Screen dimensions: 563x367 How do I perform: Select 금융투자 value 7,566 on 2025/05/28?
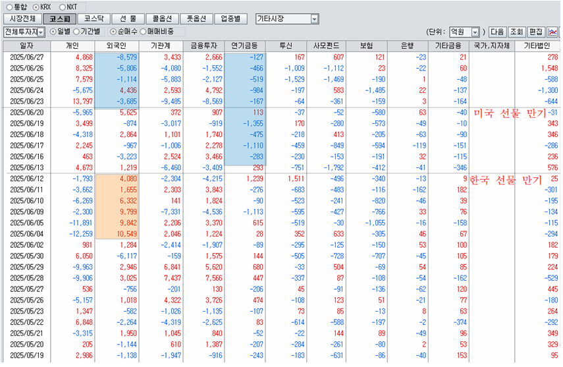[x=214, y=278]
